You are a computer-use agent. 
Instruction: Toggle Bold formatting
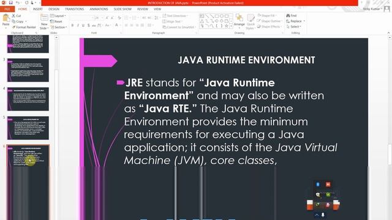coord(72,25)
